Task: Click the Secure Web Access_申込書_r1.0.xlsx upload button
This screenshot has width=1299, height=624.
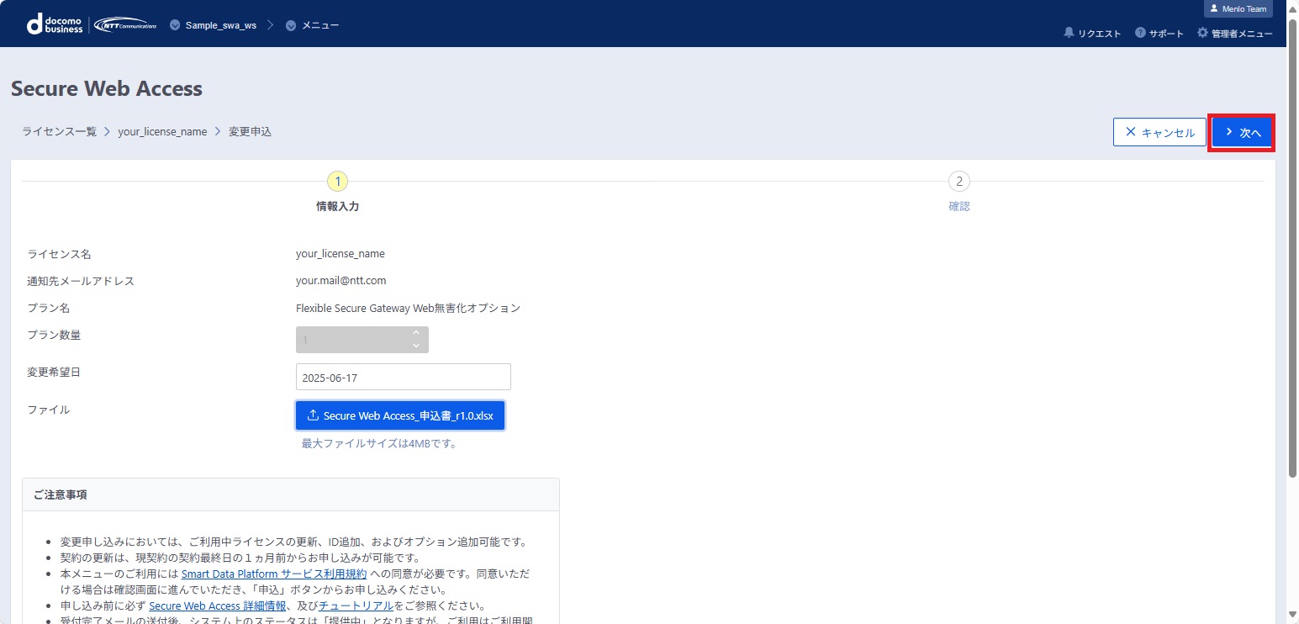Action: pos(400,415)
